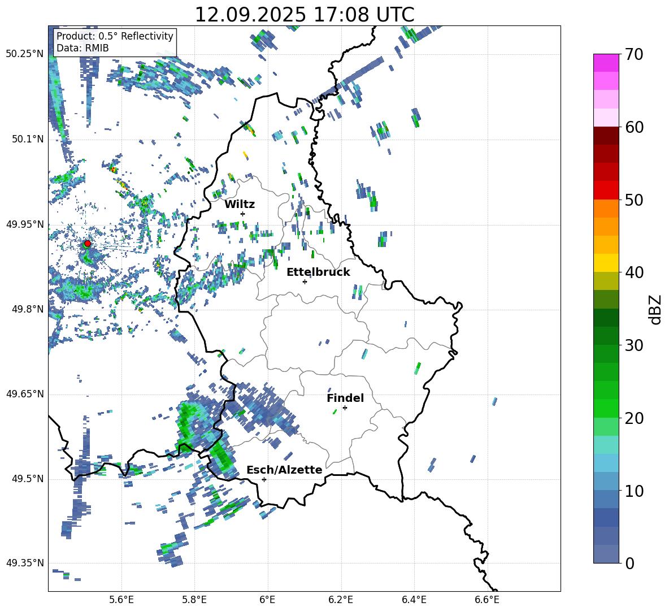Click the 49.5°N latitude label
Viewport: 669px width, 611px height.
[x=28, y=479]
